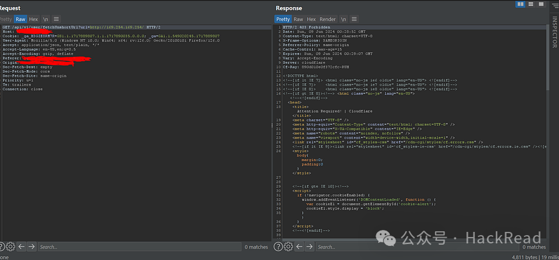Open search settings gear below Request
This screenshot has width=559, height=260.
pyautogui.click(x=11, y=247)
